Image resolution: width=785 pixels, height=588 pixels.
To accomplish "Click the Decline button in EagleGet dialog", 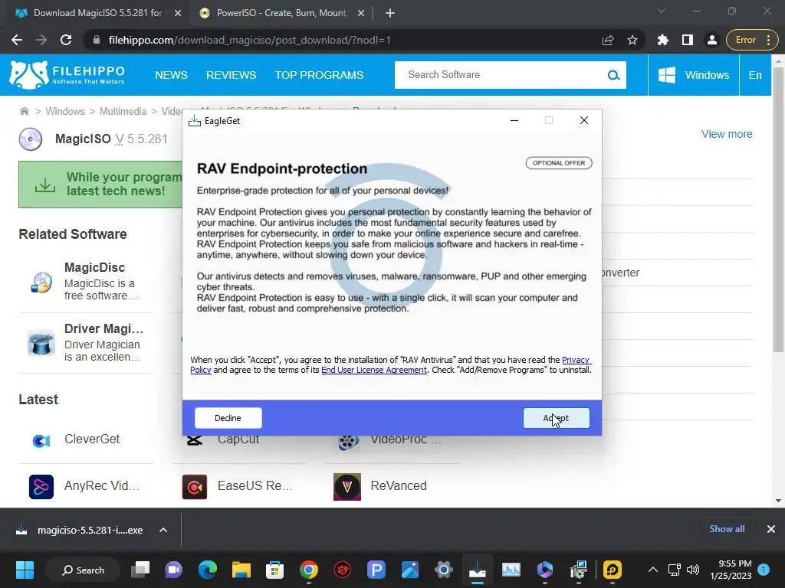I will pos(228,418).
